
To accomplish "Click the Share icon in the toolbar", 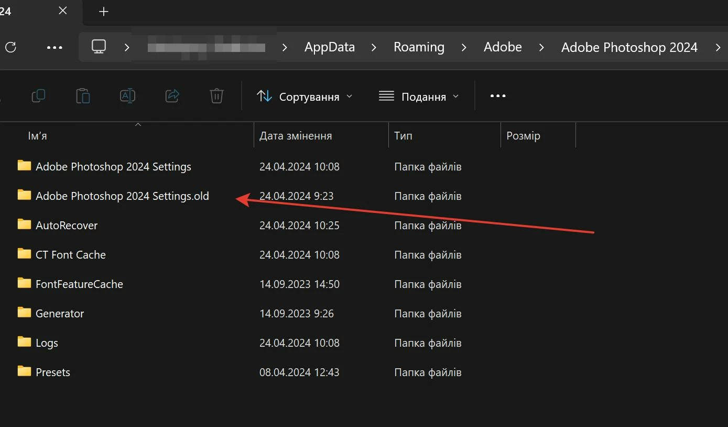I will 172,96.
